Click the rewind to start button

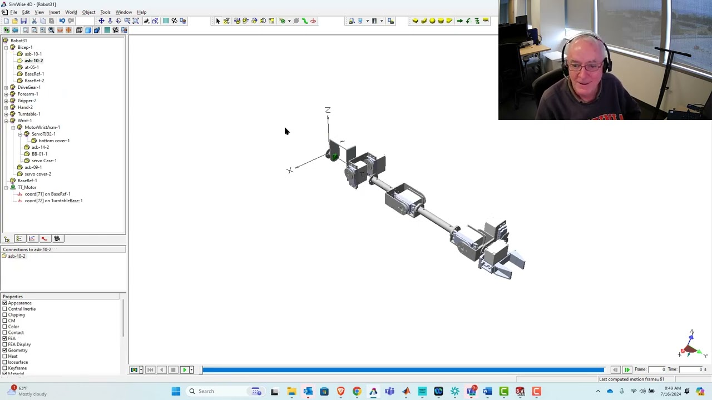(x=150, y=369)
